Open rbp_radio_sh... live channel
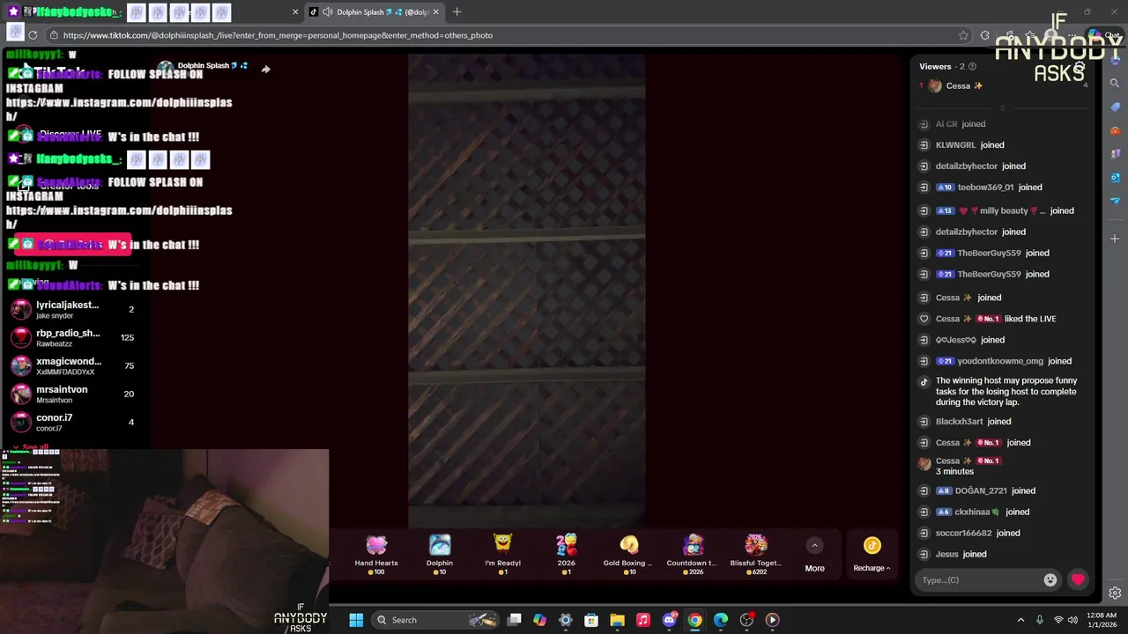 72,337
